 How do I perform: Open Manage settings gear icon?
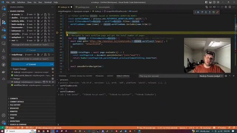click(3, 122)
